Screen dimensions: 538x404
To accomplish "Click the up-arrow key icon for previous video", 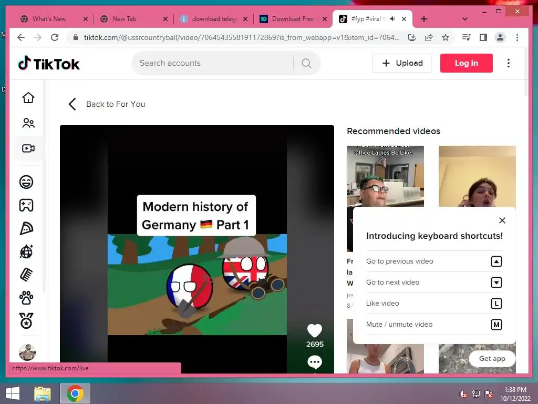I will [x=496, y=261].
